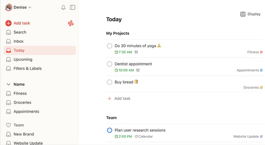
Task: Open the Website Update project link on task
Action: tap(246, 136)
